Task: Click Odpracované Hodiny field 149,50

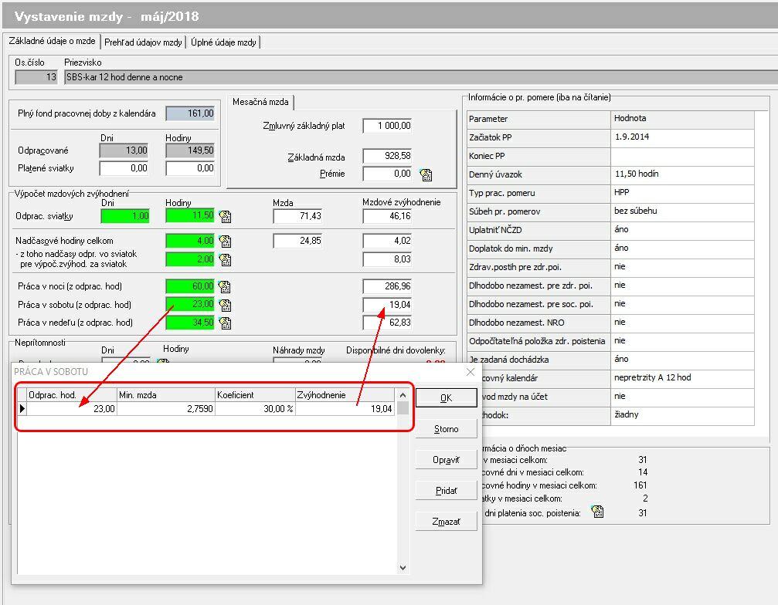Action: click(x=190, y=150)
